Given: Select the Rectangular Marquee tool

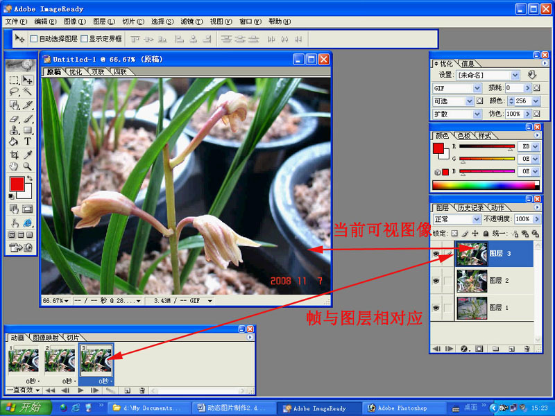Looking at the screenshot, I should click(x=14, y=80).
